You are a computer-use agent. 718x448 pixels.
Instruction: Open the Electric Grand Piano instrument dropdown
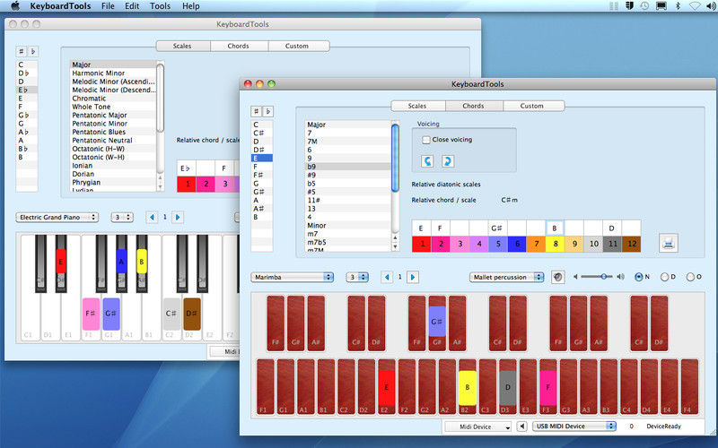(x=57, y=217)
